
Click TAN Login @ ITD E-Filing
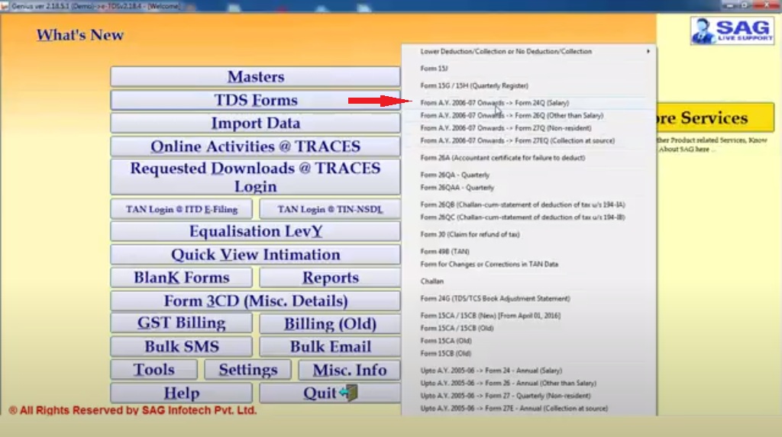click(x=182, y=209)
